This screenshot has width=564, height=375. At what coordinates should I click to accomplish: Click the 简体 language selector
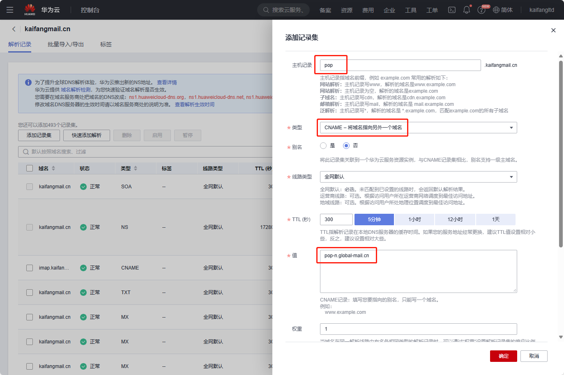[x=506, y=10]
